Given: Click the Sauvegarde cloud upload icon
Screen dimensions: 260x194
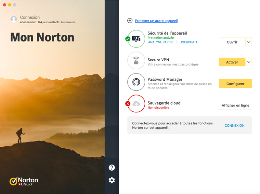Looking at the screenshot, I should 136,104.
